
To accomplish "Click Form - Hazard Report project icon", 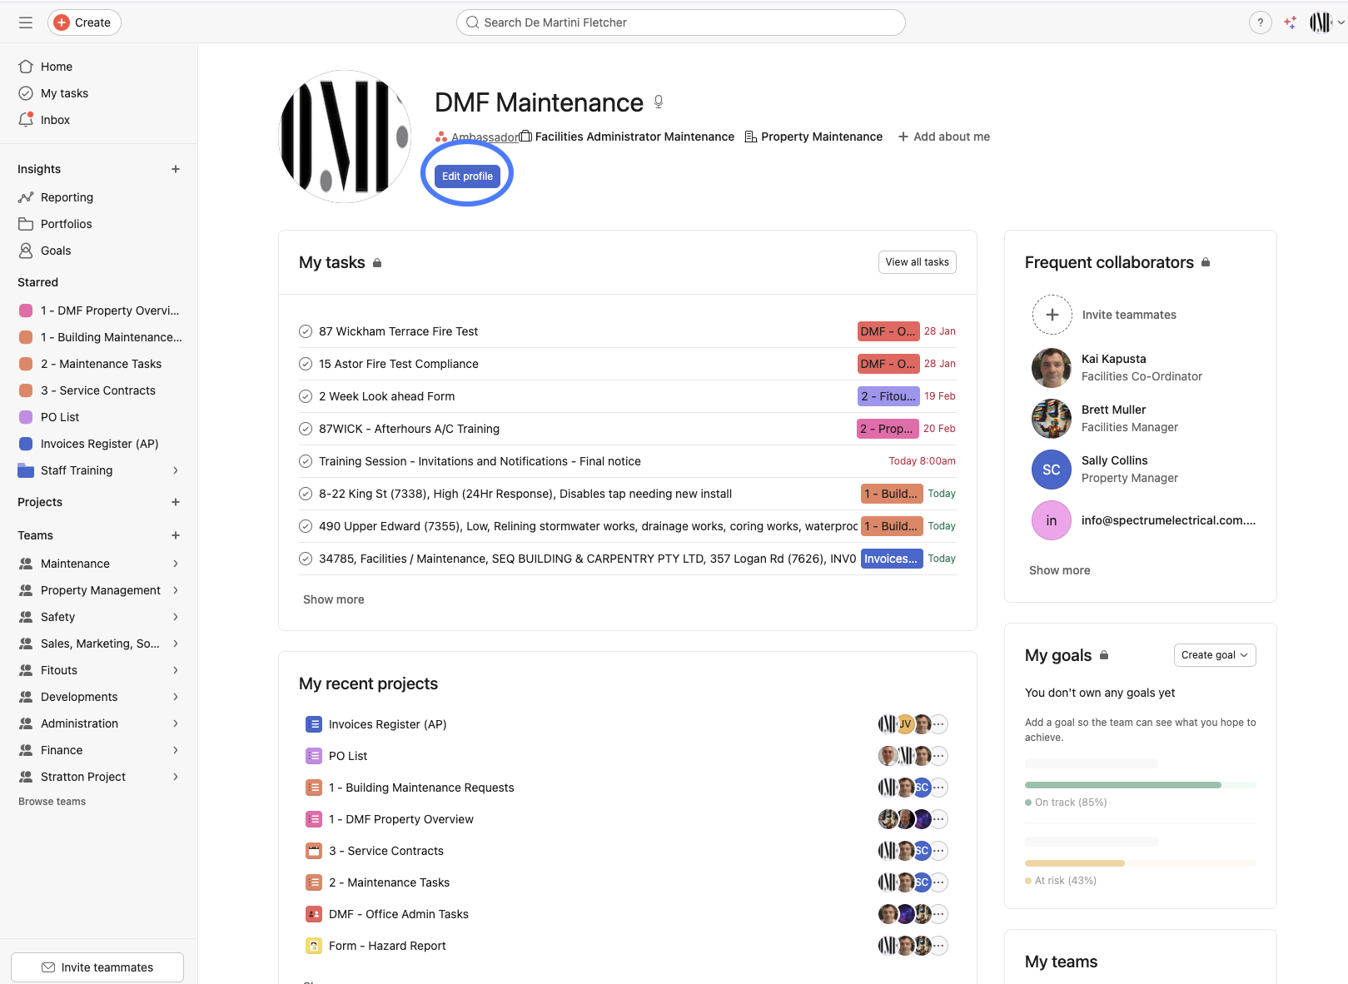I will click(314, 946).
